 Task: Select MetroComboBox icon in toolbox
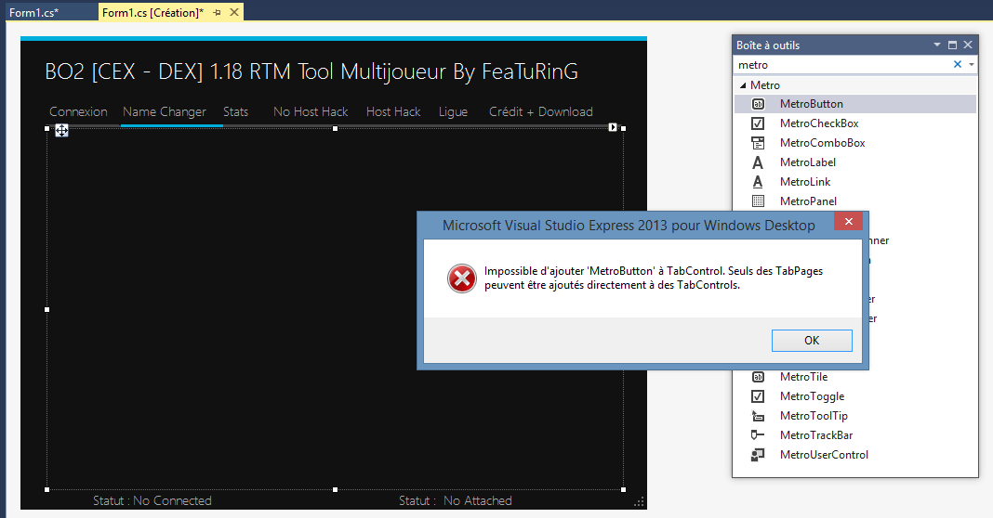click(x=758, y=143)
